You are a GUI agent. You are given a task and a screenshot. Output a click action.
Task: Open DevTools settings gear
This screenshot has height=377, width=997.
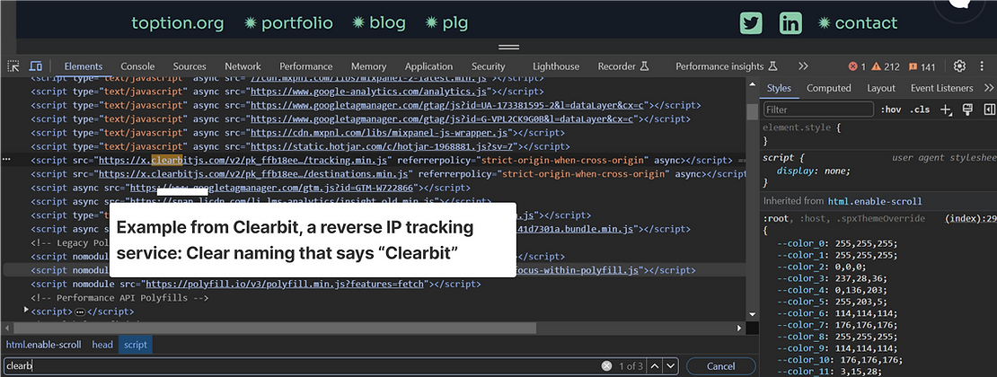click(x=959, y=66)
